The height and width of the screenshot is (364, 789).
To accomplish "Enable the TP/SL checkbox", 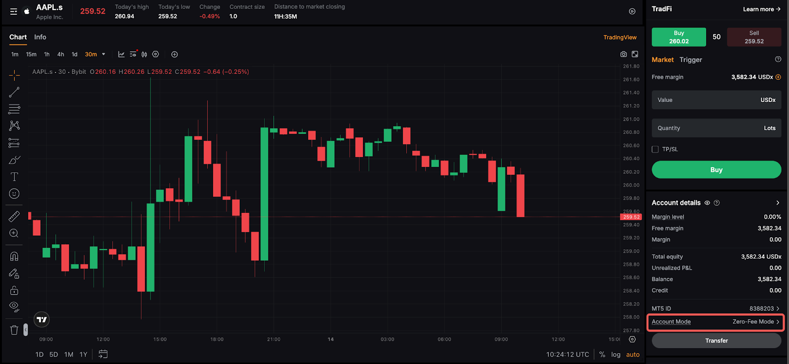I will pyautogui.click(x=655, y=149).
